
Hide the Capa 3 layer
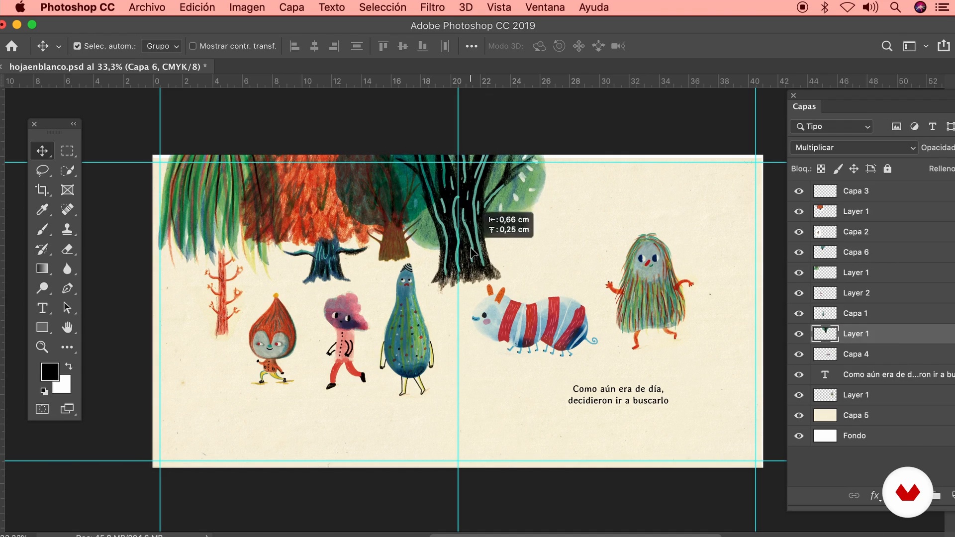click(799, 191)
